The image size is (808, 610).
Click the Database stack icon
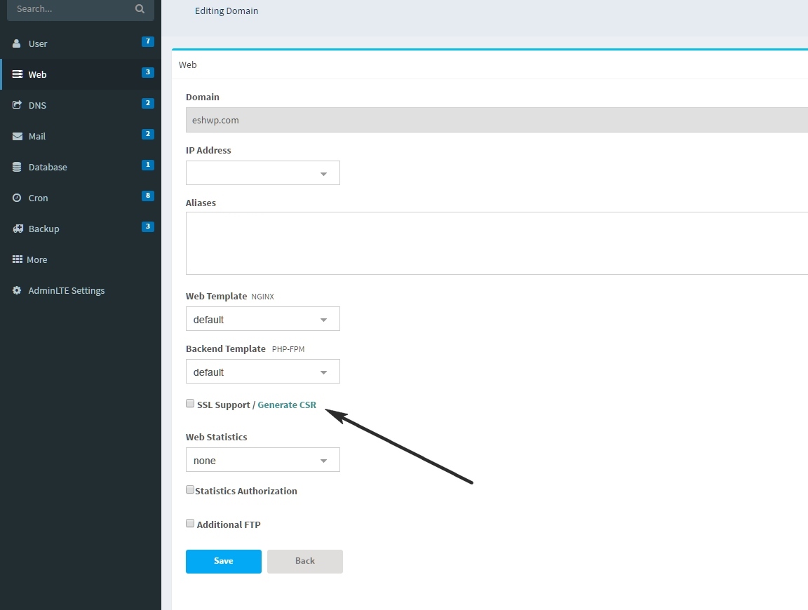coord(17,167)
